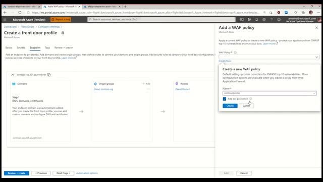The width and height of the screenshot is (323, 182).
Task: Open portal Settings gear icon
Action: (264, 20)
